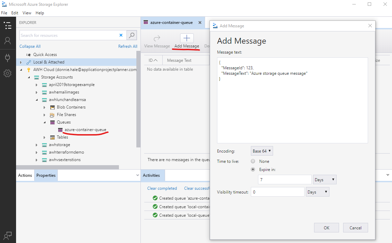The image size is (392, 243).
Task: Collapse the Storage Accounts node
Action: click(29, 77)
